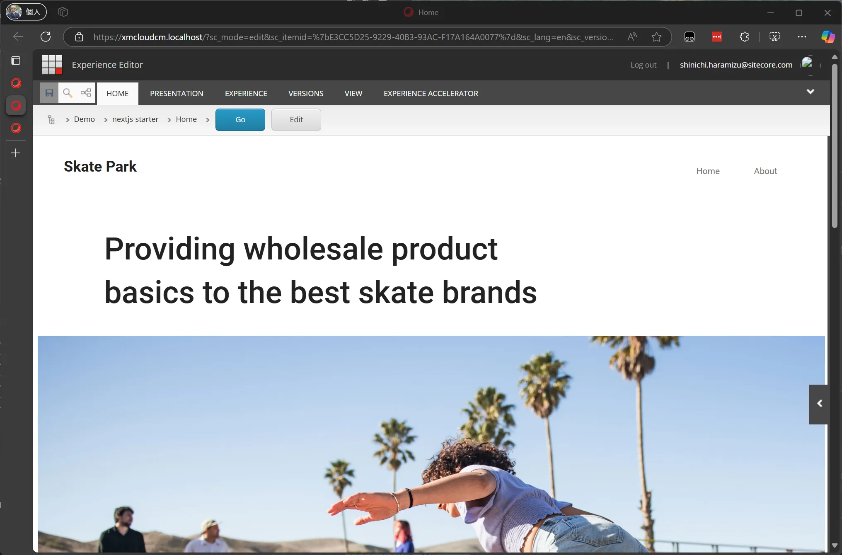Click the Search icon in Experience Editor
842x555 pixels.
pyautogui.click(x=68, y=93)
